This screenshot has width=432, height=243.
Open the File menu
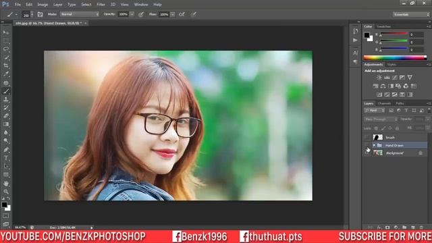pos(18,5)
